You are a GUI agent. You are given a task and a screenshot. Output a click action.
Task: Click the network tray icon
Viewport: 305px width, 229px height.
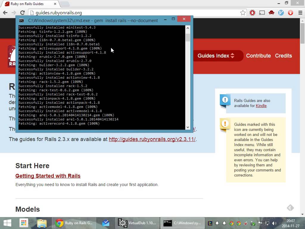pos(267,223)
